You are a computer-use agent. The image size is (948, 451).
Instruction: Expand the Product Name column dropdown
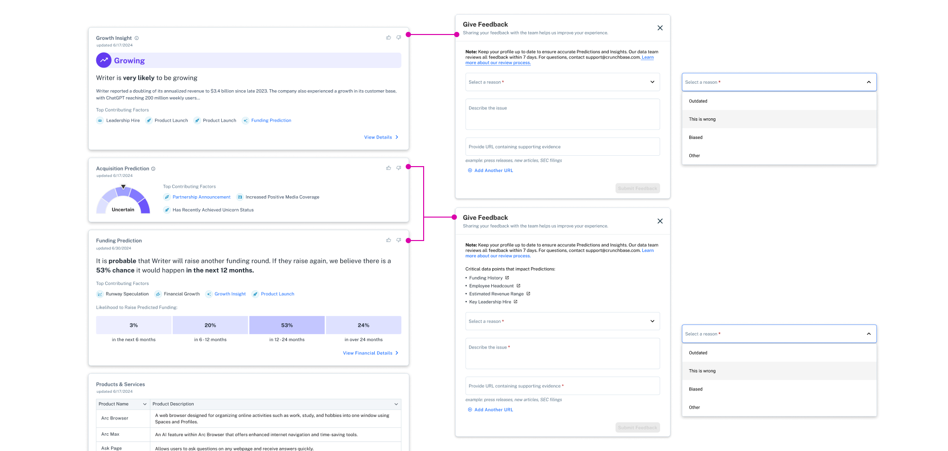tap(145, 404)
